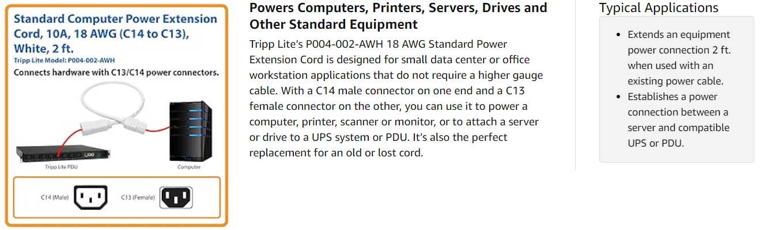
Task: Click the "Computer" caption under the tower
Action: click(x=189, y=167)
